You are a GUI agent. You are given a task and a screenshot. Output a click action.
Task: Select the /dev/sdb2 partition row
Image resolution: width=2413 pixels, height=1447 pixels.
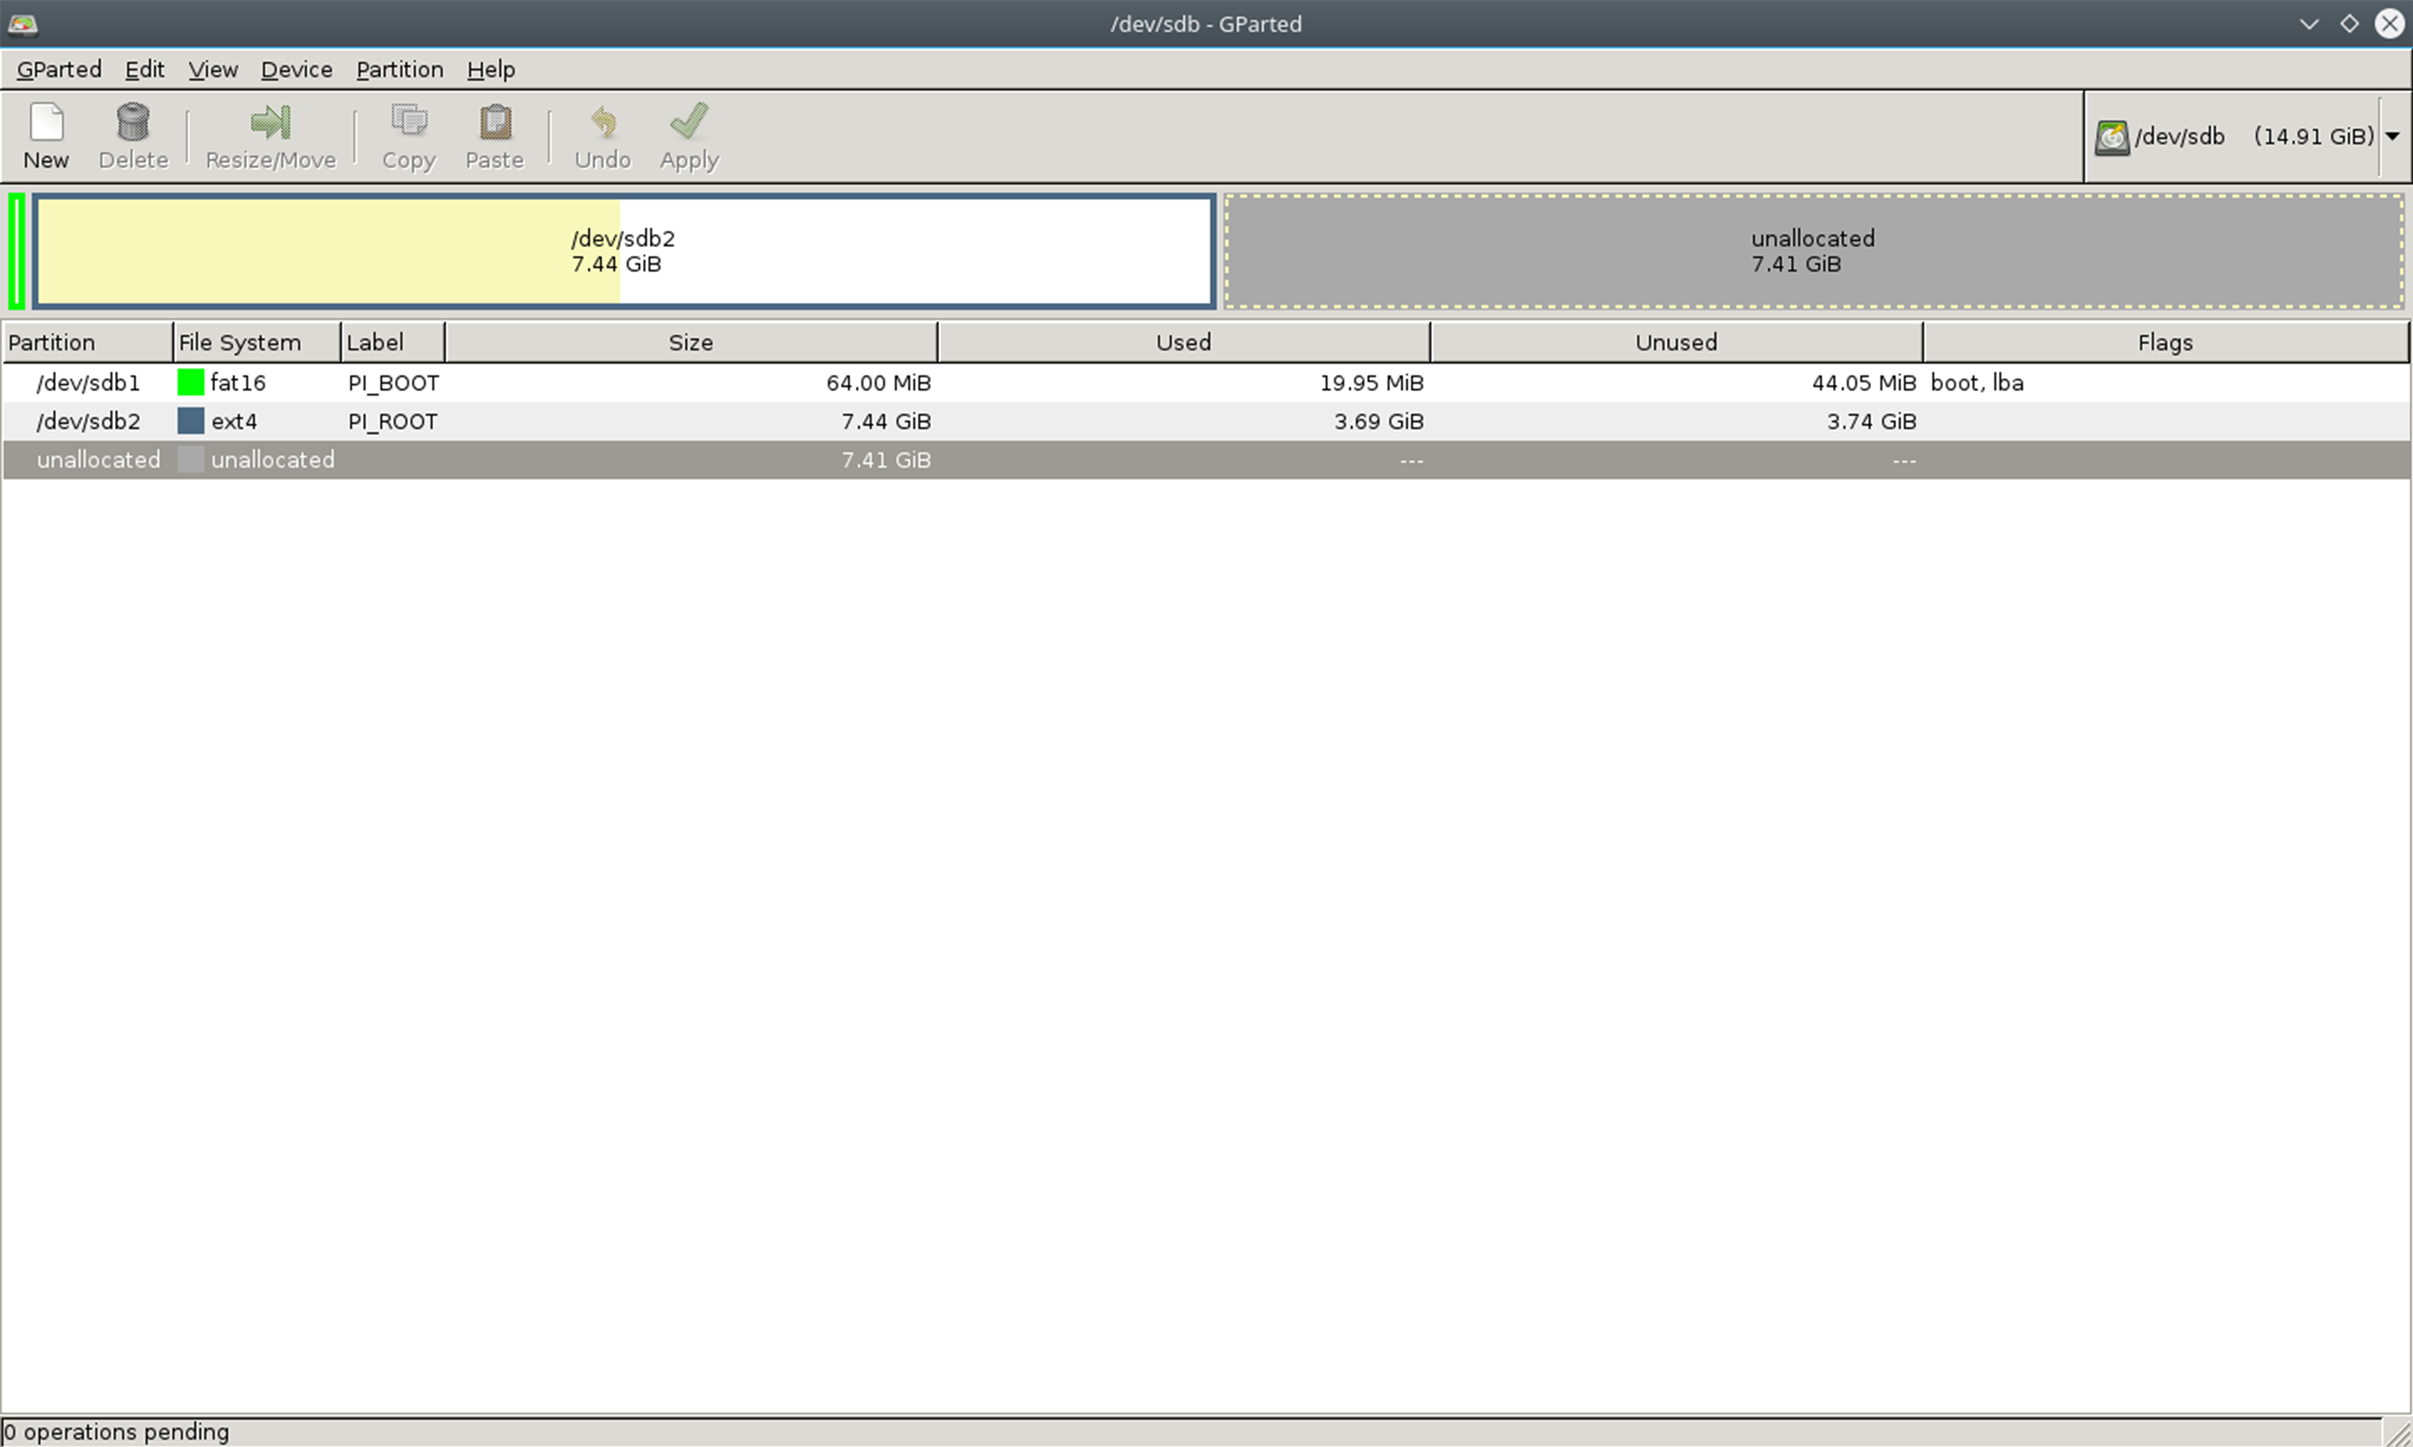1206,421
